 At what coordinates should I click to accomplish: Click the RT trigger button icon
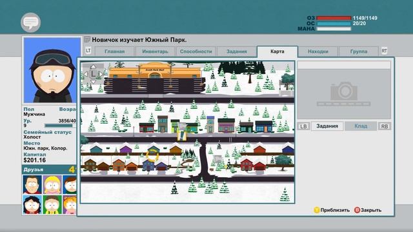[385, 51]
